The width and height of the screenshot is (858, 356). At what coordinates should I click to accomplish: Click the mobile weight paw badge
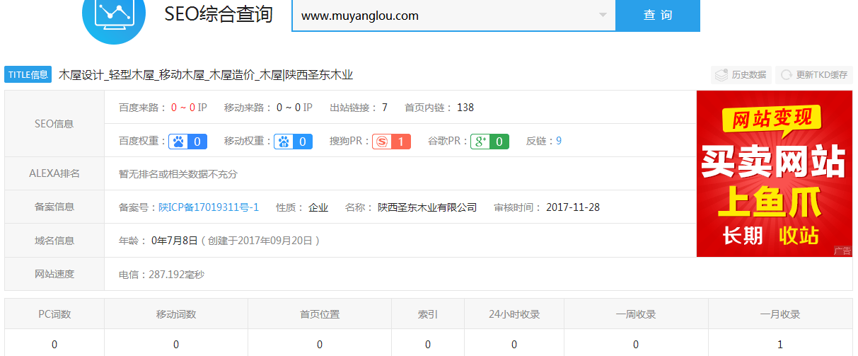pyautogui.click(x=294, y=142)
